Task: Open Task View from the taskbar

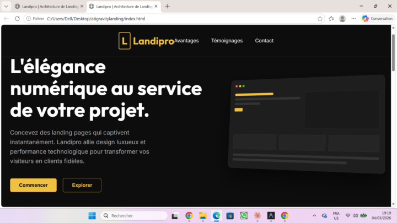Action: [x=175, y=216]
